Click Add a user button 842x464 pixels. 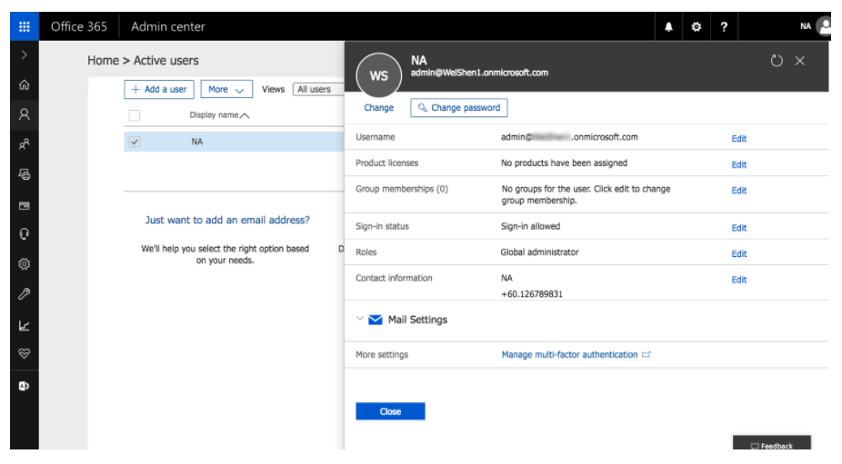pos(159,89)
